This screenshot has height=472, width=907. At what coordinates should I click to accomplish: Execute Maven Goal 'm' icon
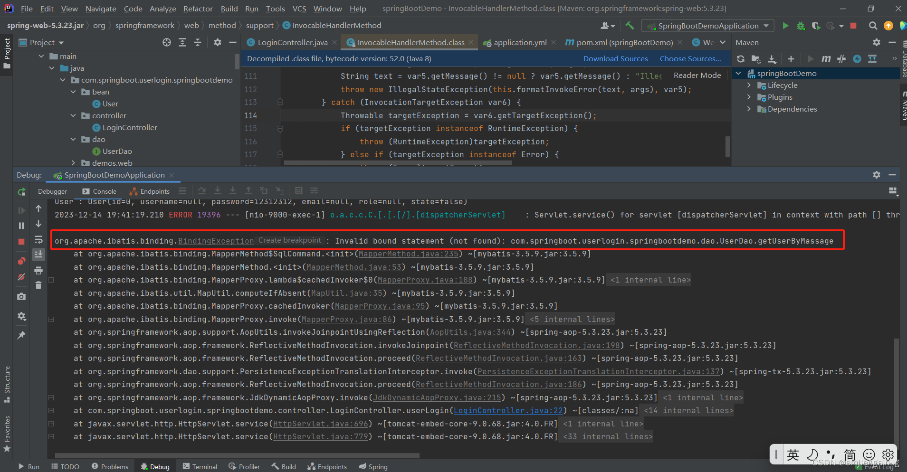[826, 59]
